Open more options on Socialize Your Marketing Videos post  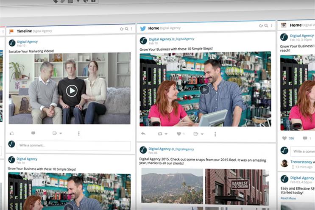pyautogui.click(x=79, y=133)
